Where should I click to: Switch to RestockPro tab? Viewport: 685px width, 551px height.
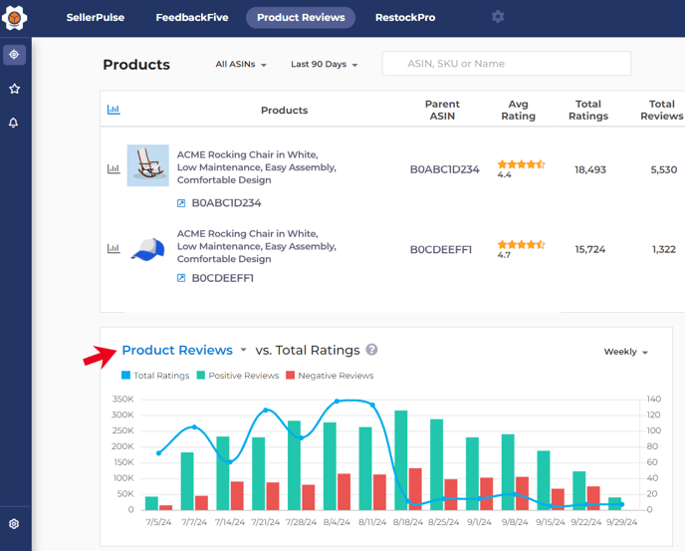(405, 18)
